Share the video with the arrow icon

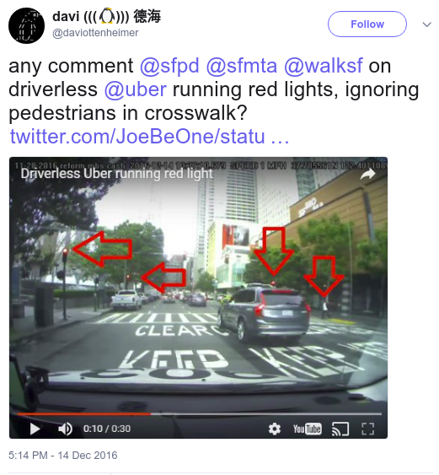click(368, 174)
